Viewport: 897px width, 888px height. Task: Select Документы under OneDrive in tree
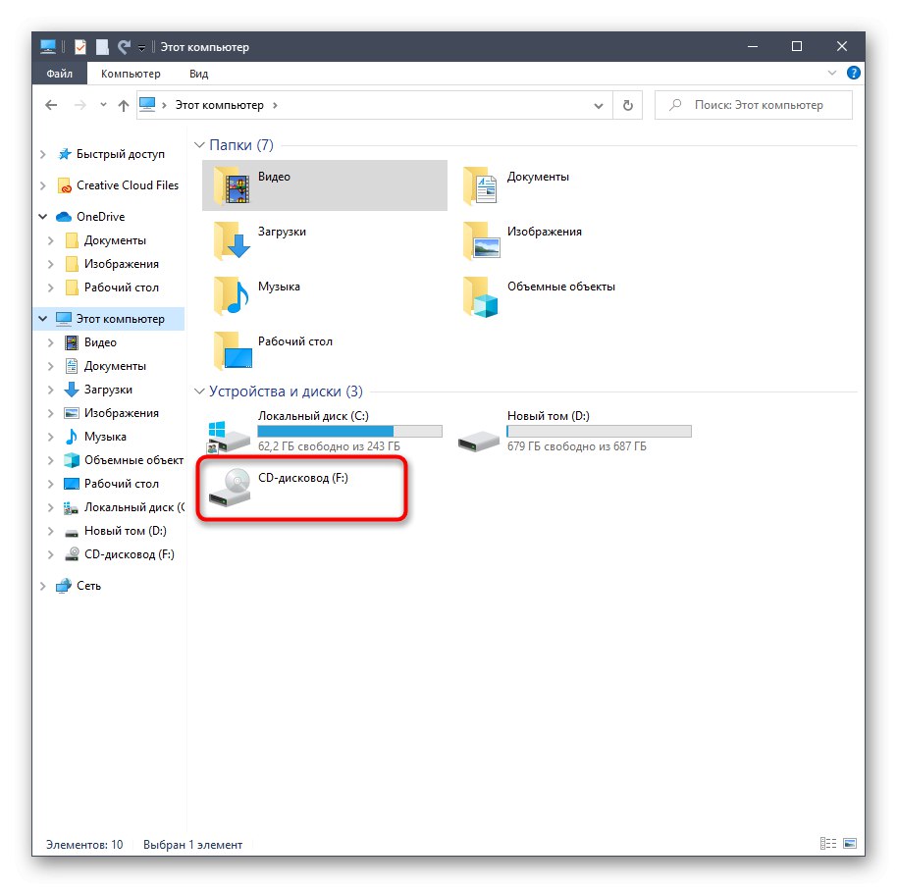pos(115,240)
